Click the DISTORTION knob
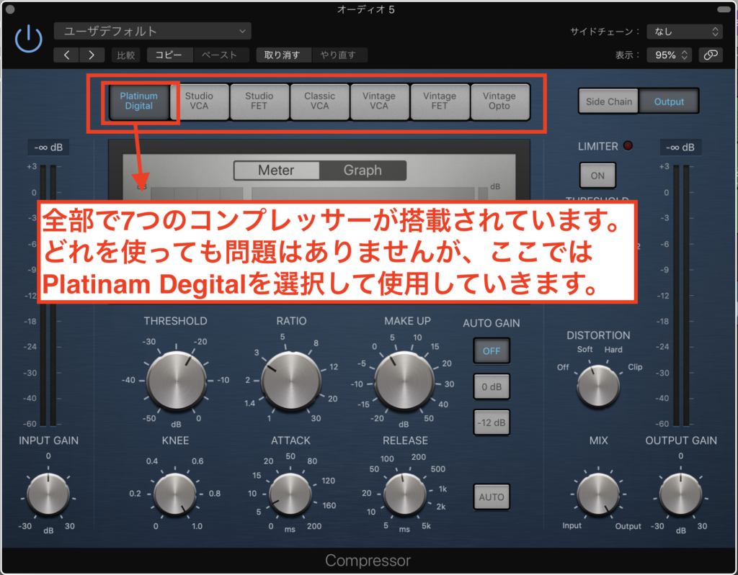This screenshot has width=738, height=575. click(x=598, y=386)
